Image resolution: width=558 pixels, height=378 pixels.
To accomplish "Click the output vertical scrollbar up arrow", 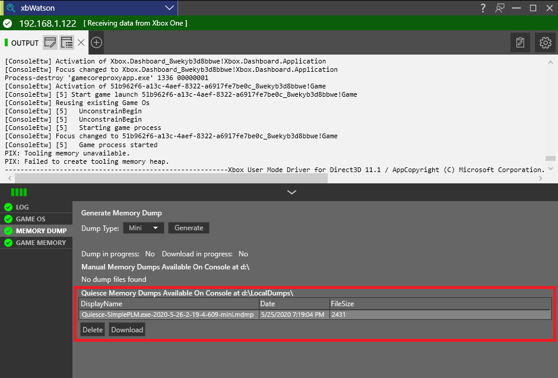I will tap(550, 62).
